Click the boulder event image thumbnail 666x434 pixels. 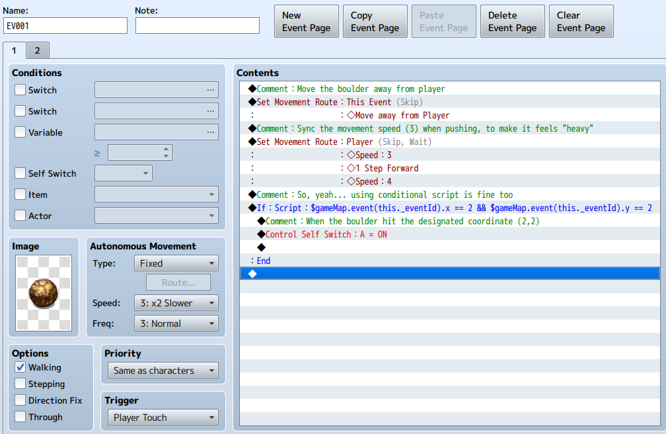click(x=44, y=292)
